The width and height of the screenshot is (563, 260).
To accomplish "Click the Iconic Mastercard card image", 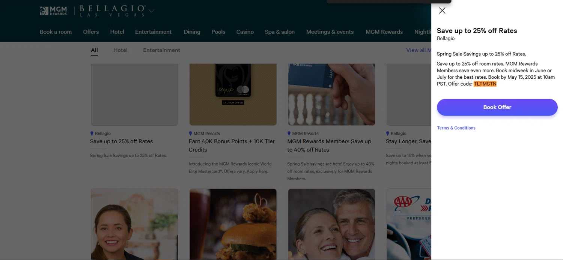I will pyautogui.click(x=233, y=94).
